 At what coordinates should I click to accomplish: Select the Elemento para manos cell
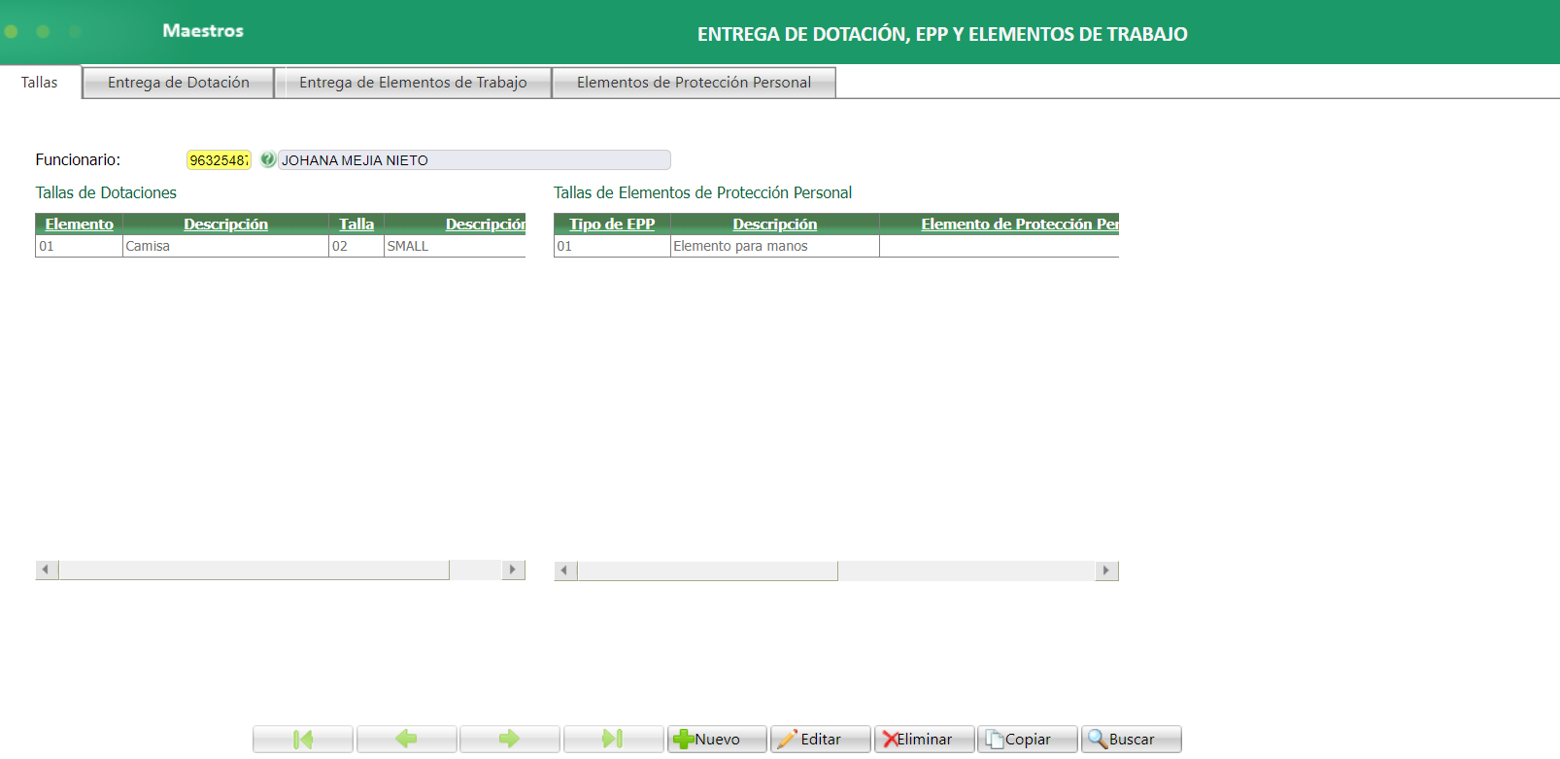(775, 247)
